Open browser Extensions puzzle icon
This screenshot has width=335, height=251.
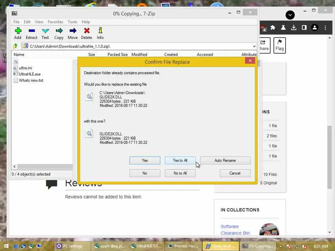pos(273,27)
